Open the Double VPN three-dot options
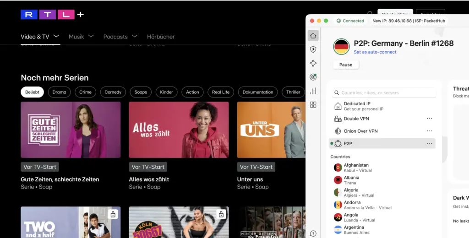Viewport: 469px width, 238px height. [x=429, y=119]
